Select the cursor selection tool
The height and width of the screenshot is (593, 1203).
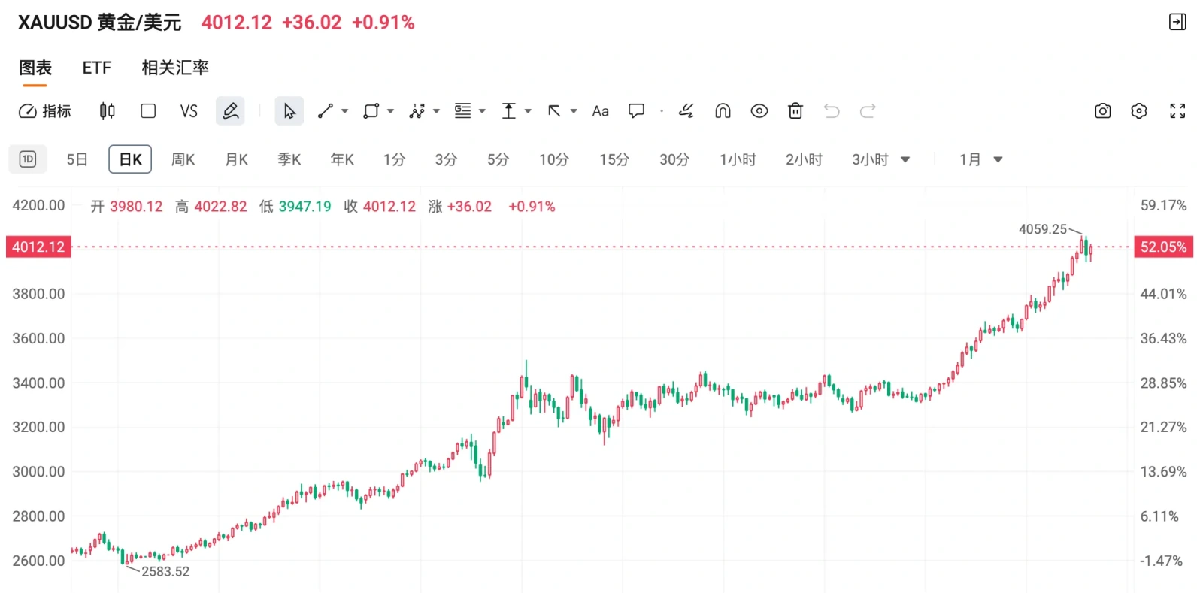(289, 110)
